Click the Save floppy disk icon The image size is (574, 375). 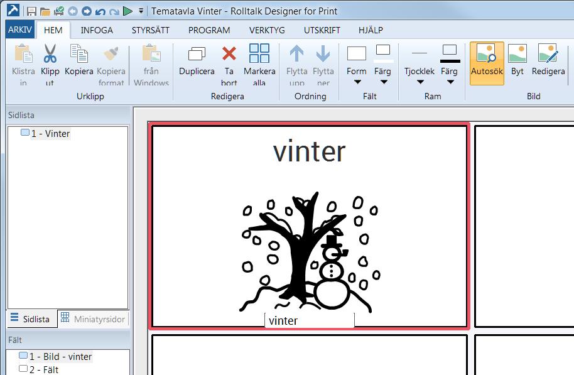[31, 11]
